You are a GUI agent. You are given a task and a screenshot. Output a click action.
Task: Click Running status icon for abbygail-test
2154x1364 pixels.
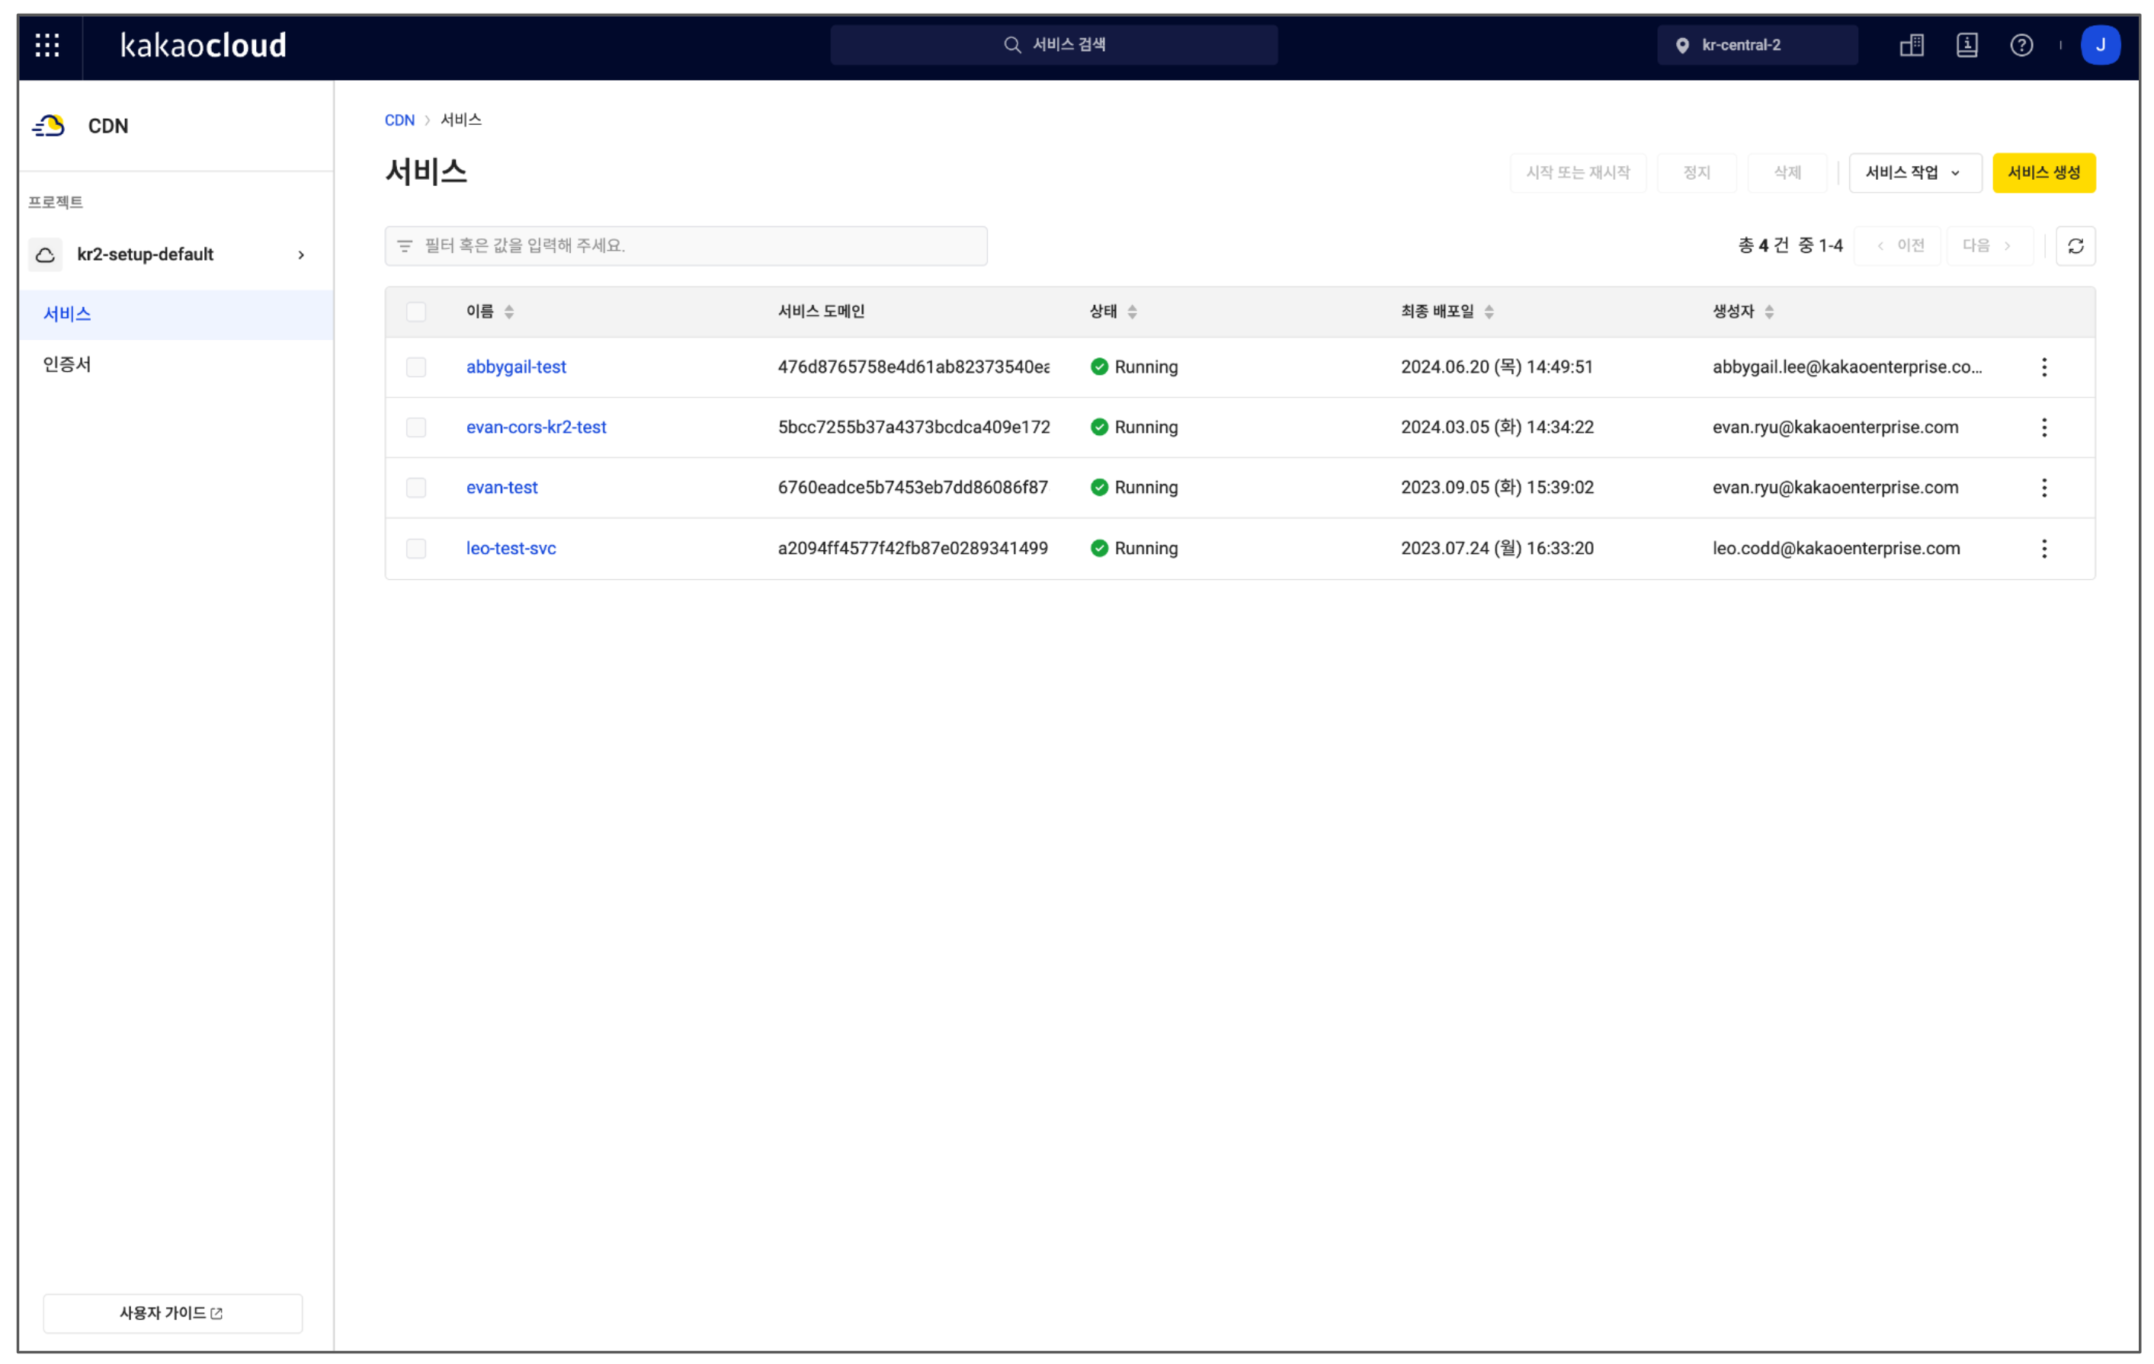point(1099,367)
